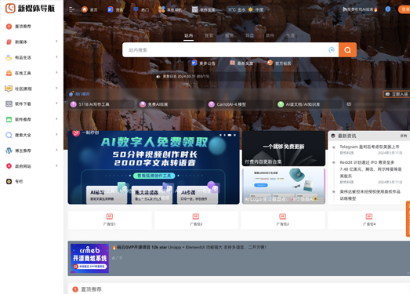
Task: Click the home icon in top navigation
Action: coord(85,9)
